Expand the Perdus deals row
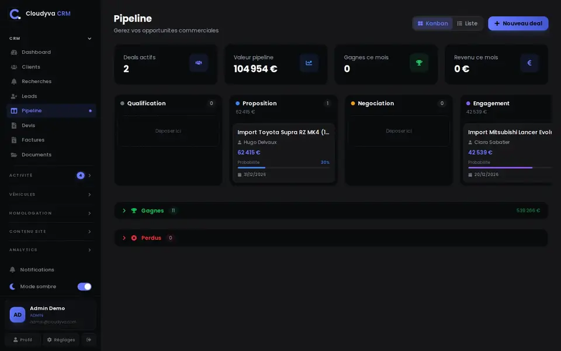561x351 pixels. tap(331, 238)
